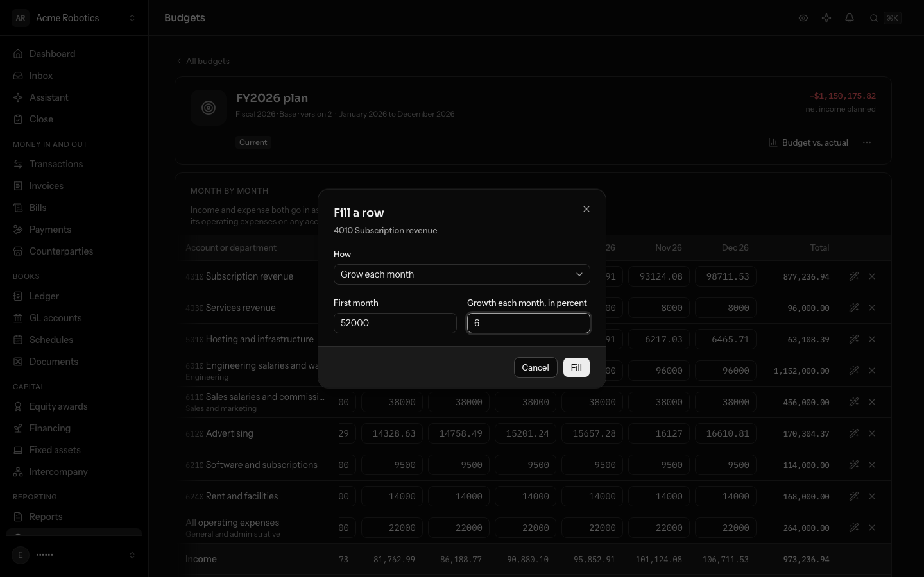Click the Subscription revenue total 877,236.94
The height and width of the screenshot is (577, 924).
(x=806, y=277)
